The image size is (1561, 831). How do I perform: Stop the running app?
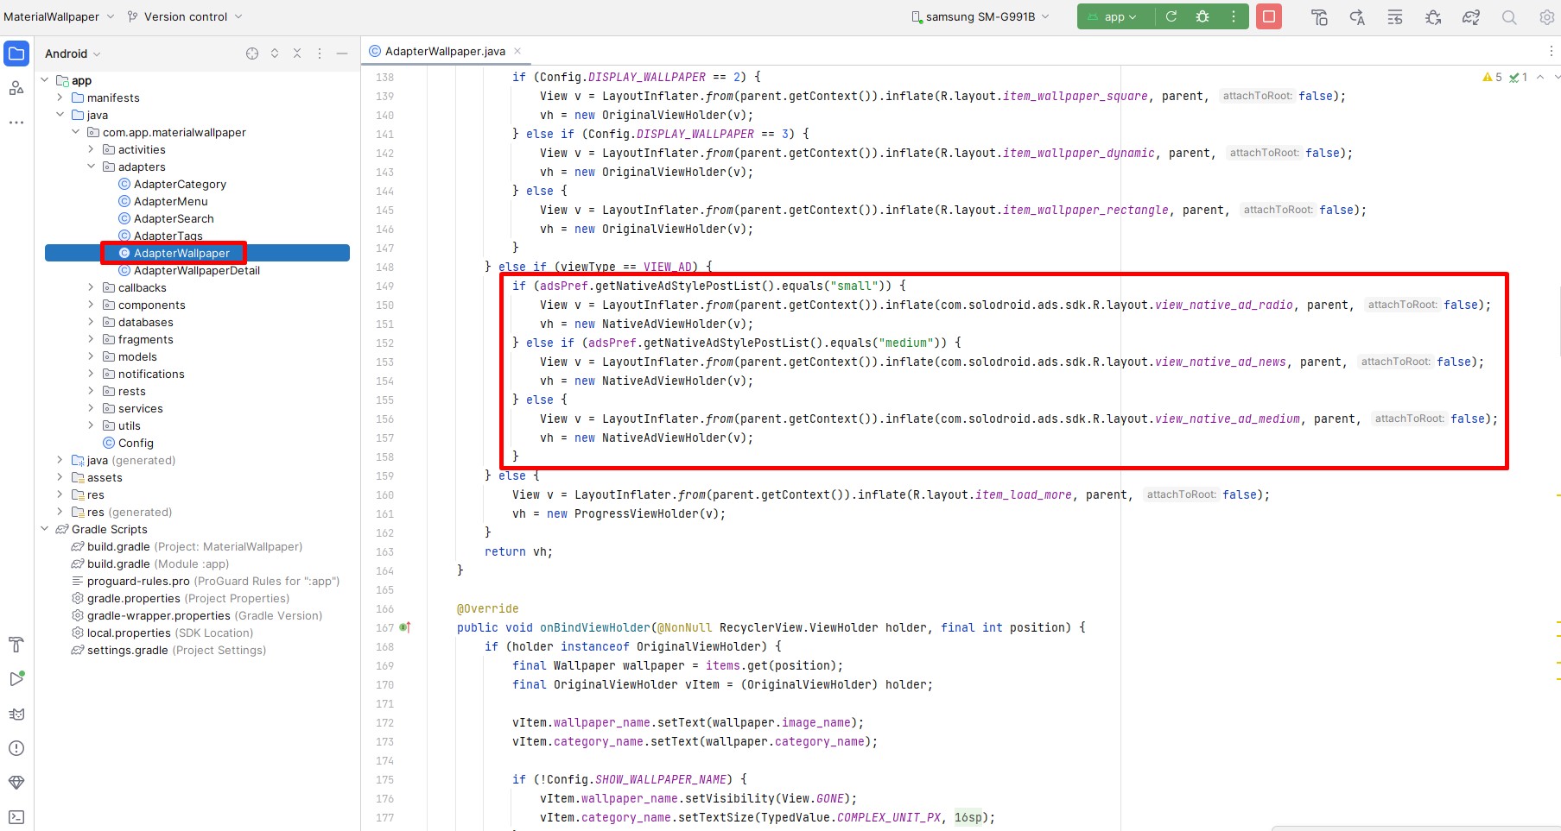click(1269, 16)
